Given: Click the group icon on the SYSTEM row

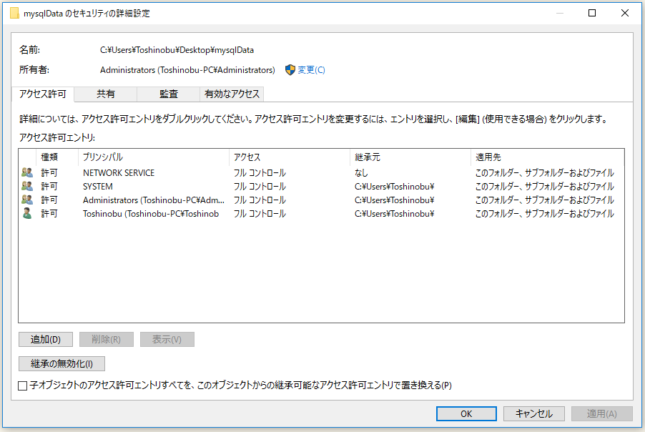Looking at the screenshot, I should [x=27, y=187].
